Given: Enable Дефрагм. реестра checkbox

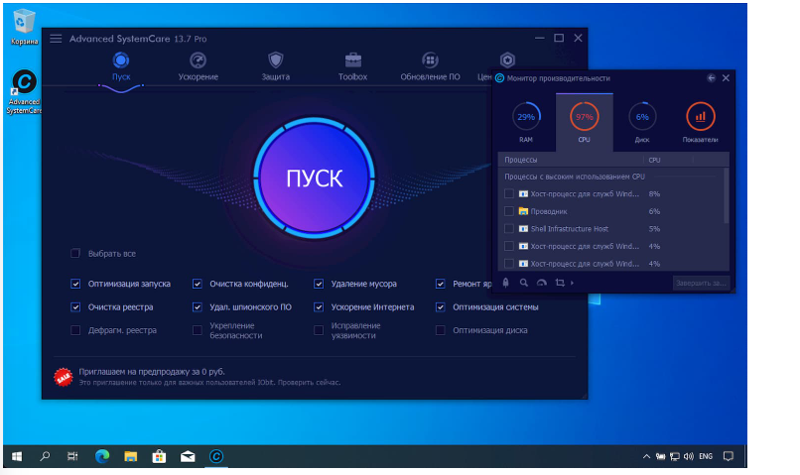Looking at the screenshot, I should point(75,330).
